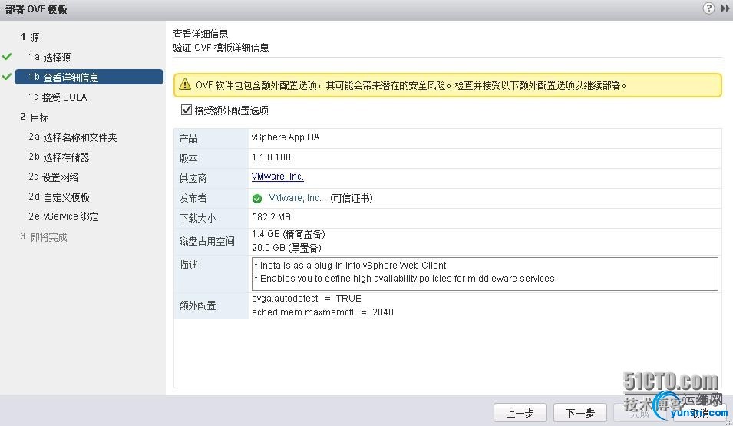This screenshot has height=426, width=733.
Task: Go to step 2b 选择存储器
Action: pos(59,157)
